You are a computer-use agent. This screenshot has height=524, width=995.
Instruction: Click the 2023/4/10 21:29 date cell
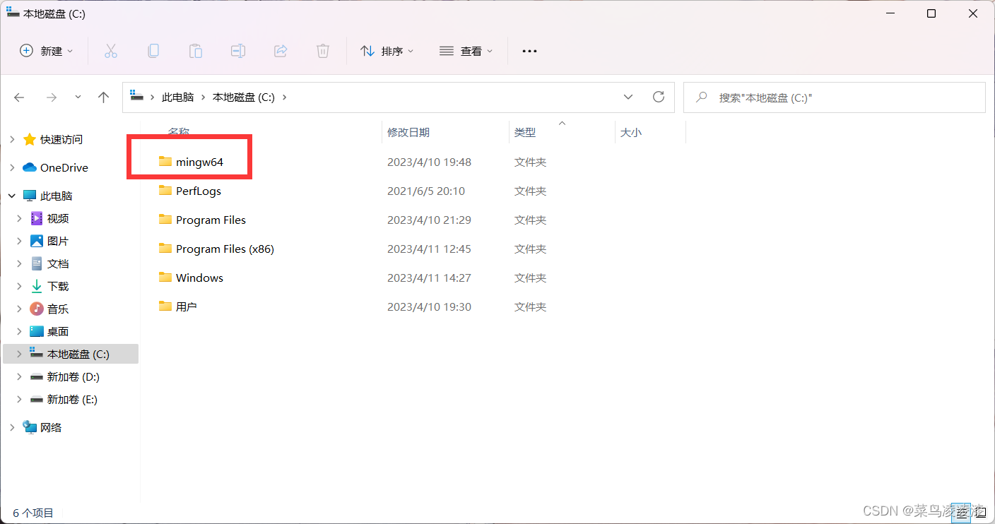pyautogui.click(x=429, y=220)
